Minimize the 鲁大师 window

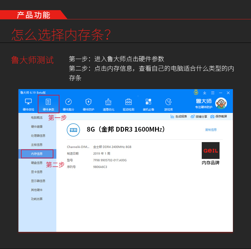[220, 93]
